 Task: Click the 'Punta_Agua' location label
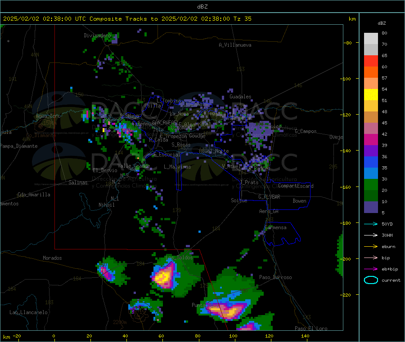(x=205, y=305)
